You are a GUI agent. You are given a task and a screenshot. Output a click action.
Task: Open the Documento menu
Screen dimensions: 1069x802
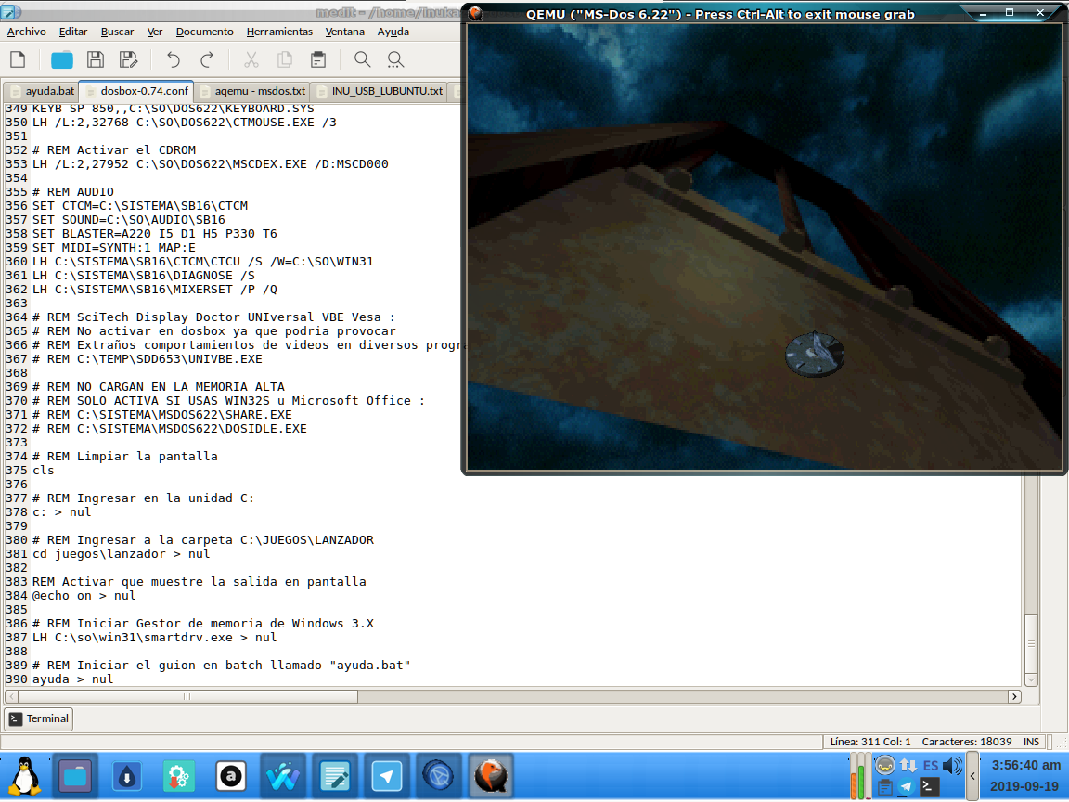[204, 32]
